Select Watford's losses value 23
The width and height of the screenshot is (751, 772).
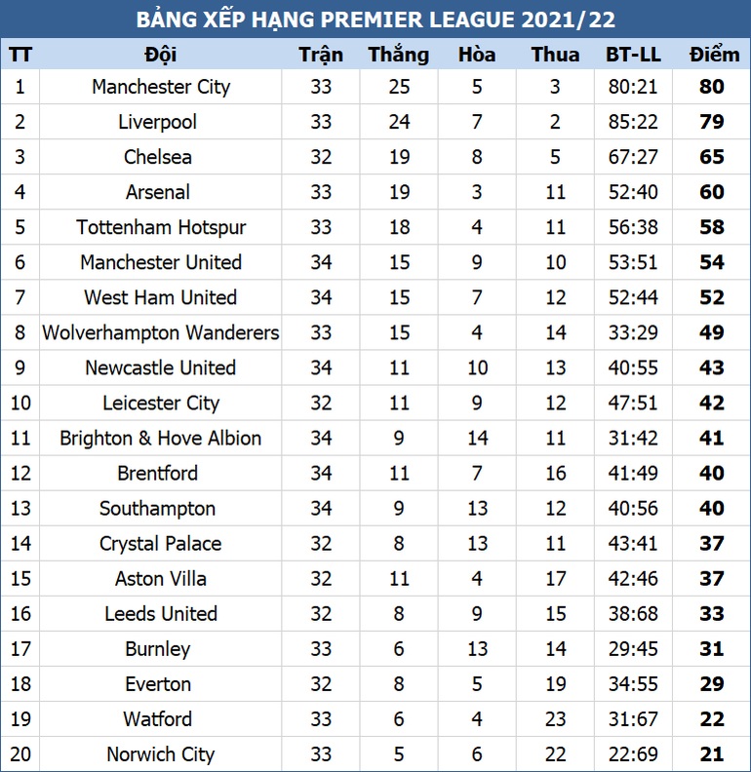tap(555, 719)
